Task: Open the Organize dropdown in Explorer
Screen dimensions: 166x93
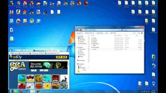Action: [80, 33]
